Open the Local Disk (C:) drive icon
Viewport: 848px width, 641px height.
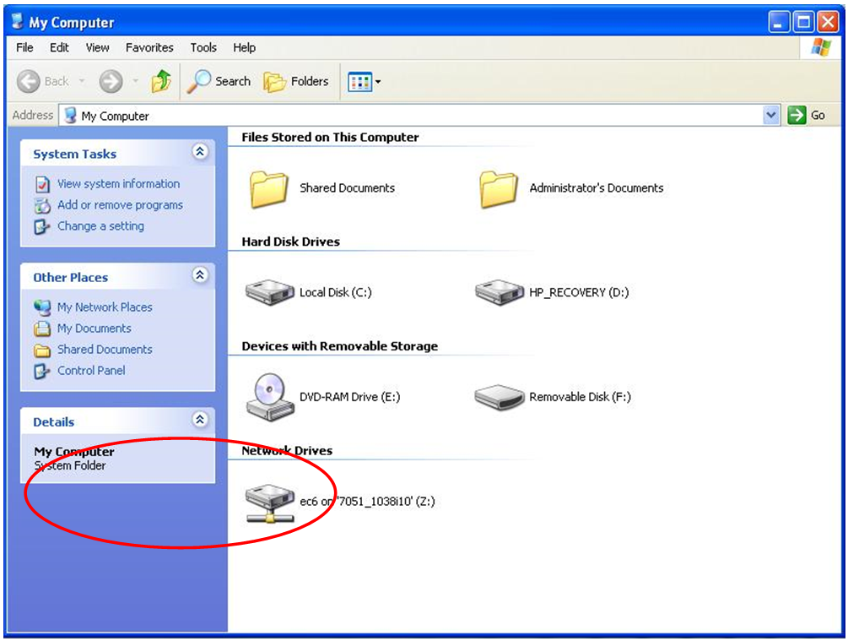point(270,293)
